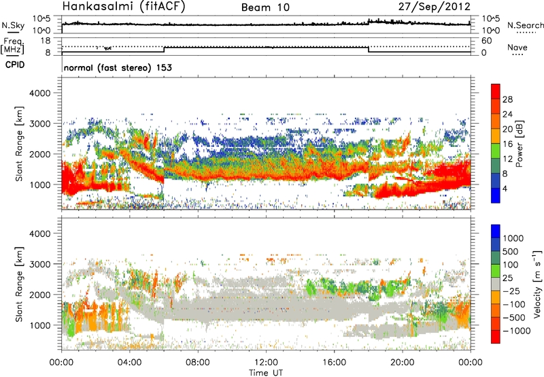Click the sky noise trace panel
The height and width of the screenshot is (377, 544).
pos(266,24)
